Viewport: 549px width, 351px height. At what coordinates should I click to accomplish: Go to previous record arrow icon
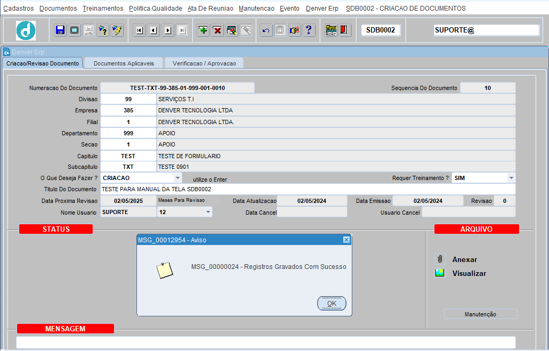(154, 30)
